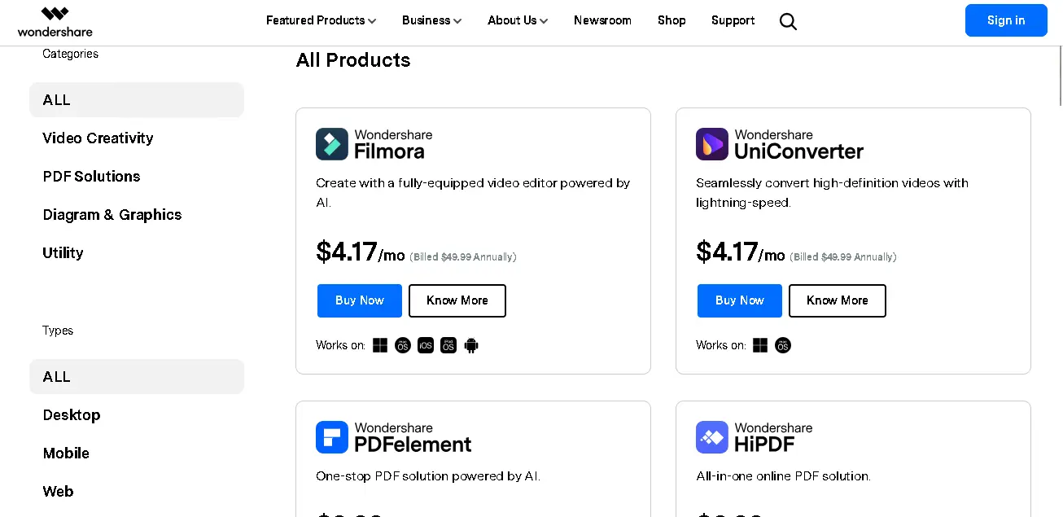
Task: Click the page's vertical scrollbar thumb
Action: (1059, 77)
